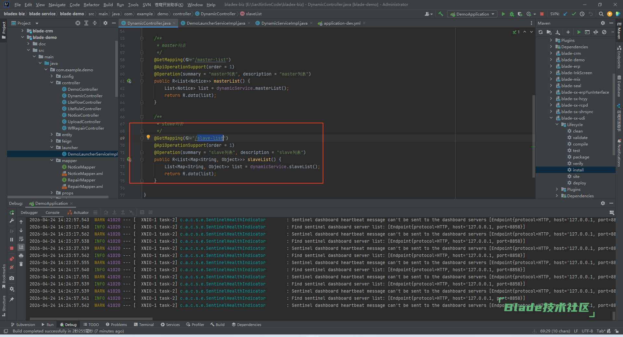Click the camera thread dump icon
Image resolution: width=623 pixels, height=337 pixels.
point(12,278)
